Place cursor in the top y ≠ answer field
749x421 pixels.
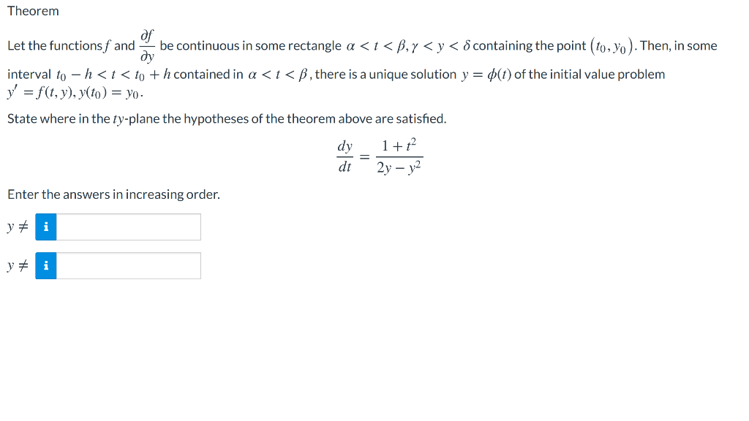[x=128, y=227]
